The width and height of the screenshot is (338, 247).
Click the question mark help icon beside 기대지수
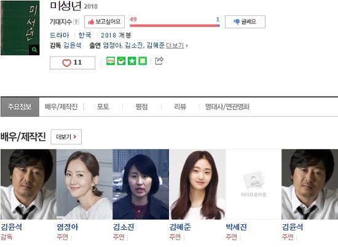76,22
